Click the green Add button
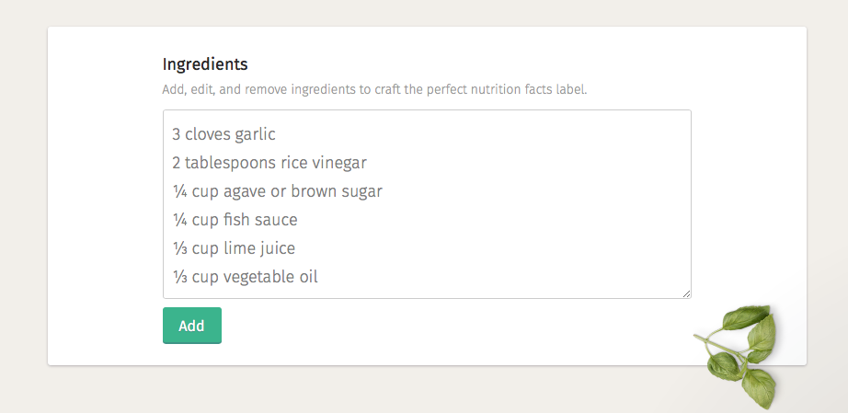 (192, 326)
